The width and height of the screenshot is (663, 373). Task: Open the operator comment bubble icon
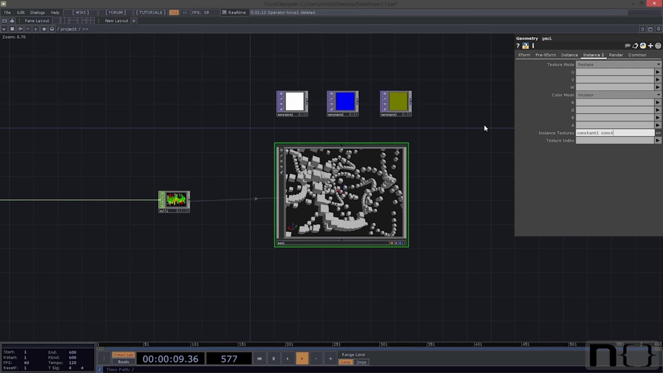tap(627, 46)
